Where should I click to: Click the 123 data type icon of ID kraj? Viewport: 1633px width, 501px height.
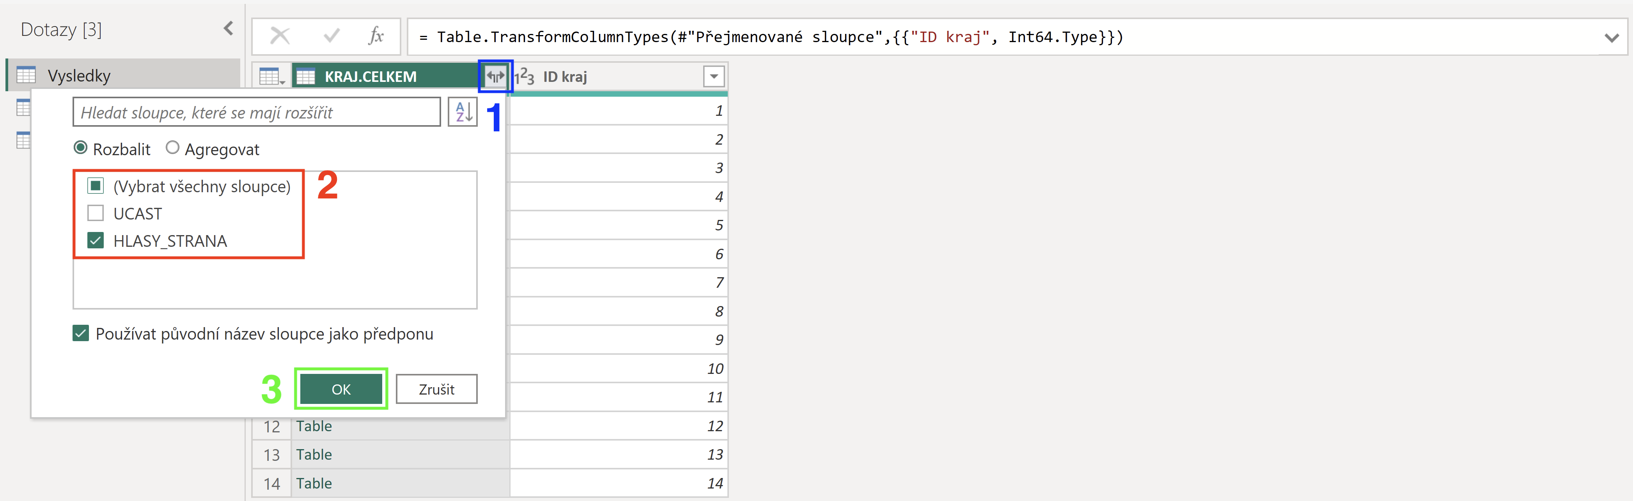(x=524, y=77)
